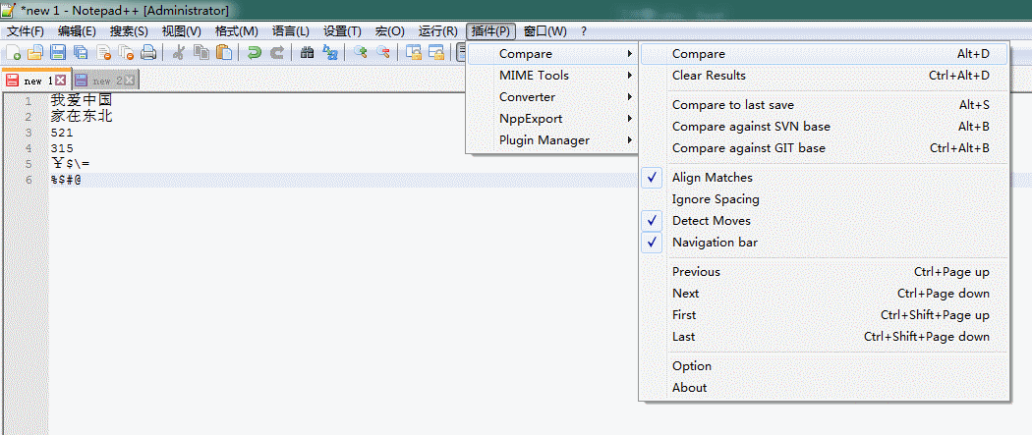Click the gray Redo arrow icon
This screenshot has width=1032, height=435.
tap(277, 53)
